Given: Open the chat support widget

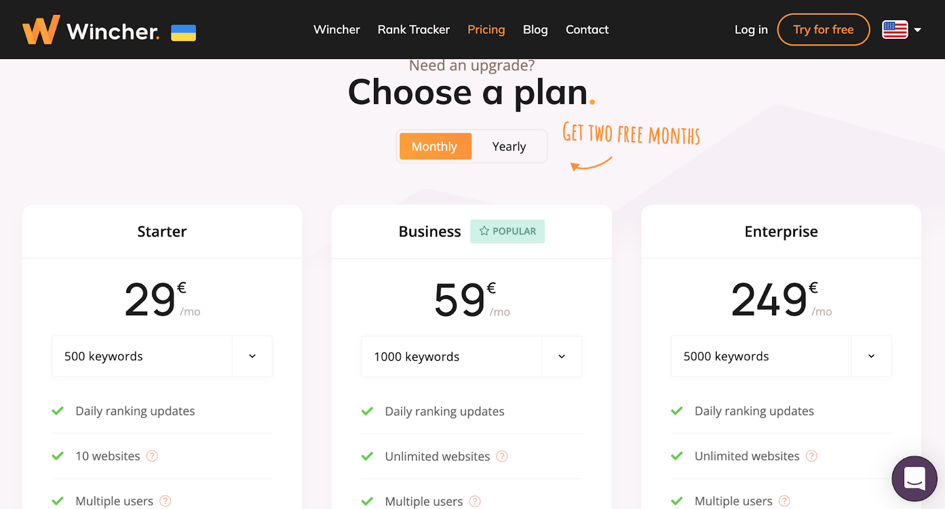Looking at the screenshot, I should click(914, 478).
